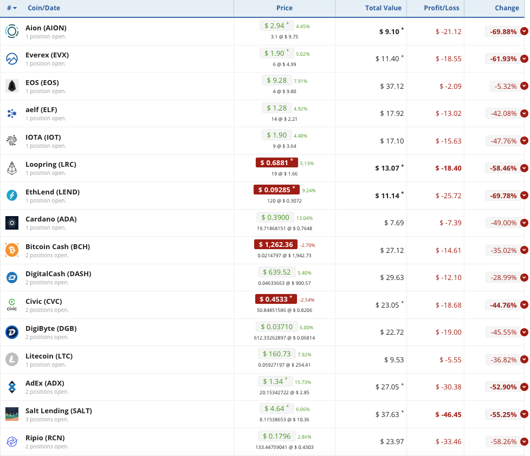Click the $ 37.12 EOS total value
Image resolution: width=530 pixels, height=456 pixels.
click(392, 87)
